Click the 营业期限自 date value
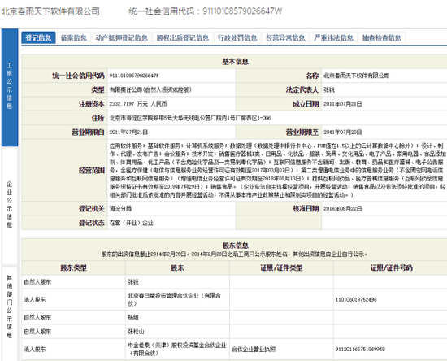The width and height of the screenshot is (447, 361). click(x=128, y=132)
